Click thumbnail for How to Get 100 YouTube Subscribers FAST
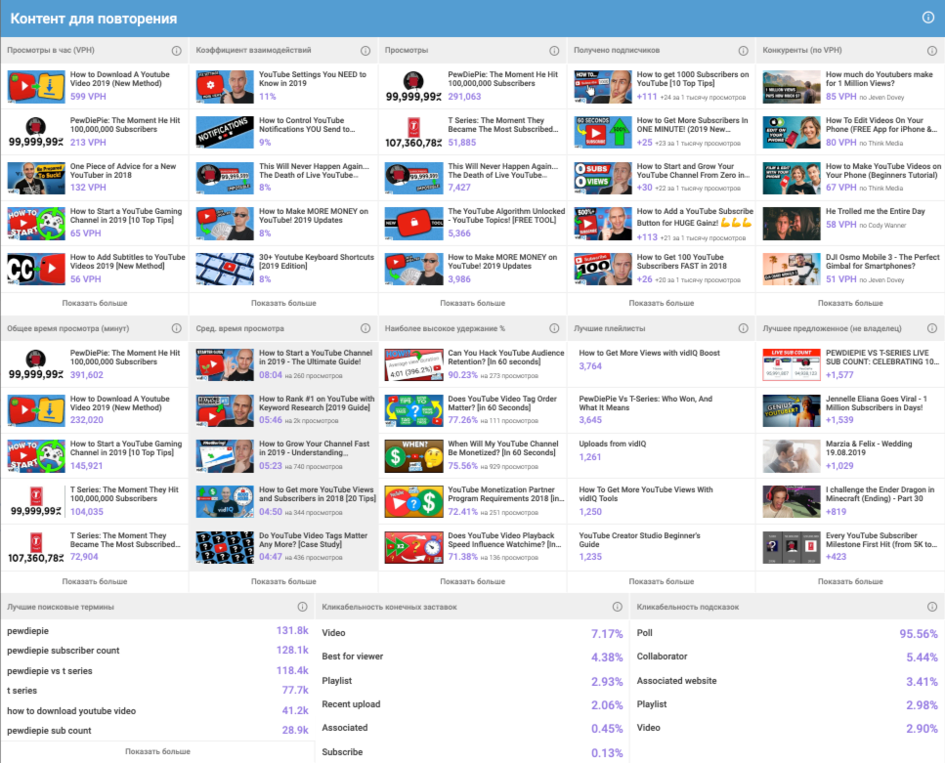Viewport: 945px width, 763px height. pos(603,269)
